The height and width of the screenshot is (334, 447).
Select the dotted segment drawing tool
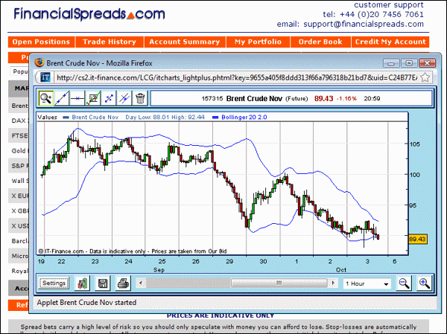[109, 98]
